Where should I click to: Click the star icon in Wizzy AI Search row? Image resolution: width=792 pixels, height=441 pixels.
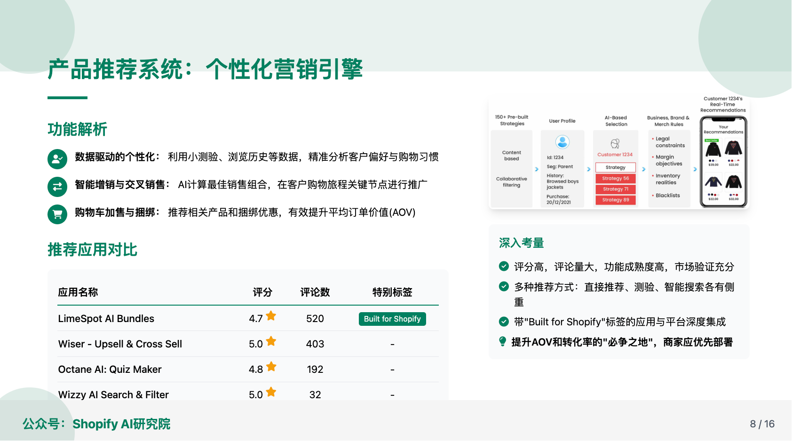click(x=271, y=392)
